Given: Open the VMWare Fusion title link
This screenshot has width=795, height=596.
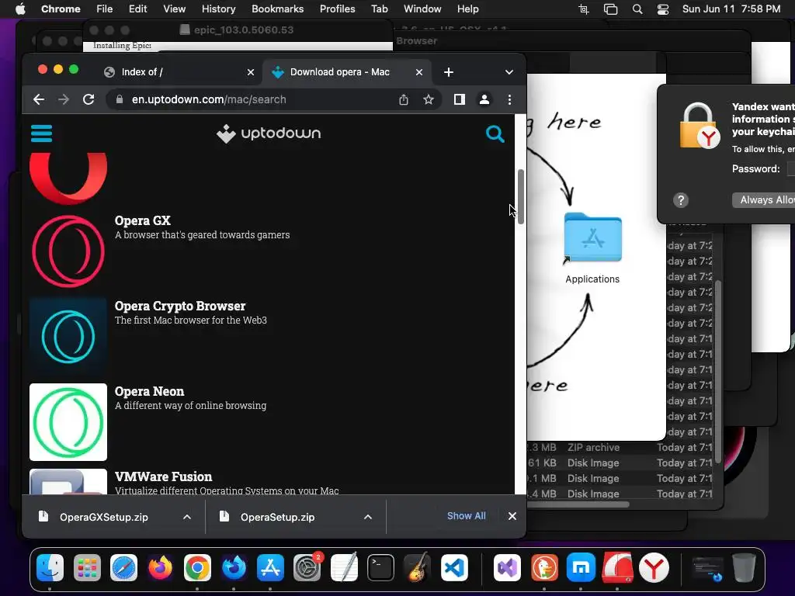Looking at the screenshot, I should coord(163,476).
